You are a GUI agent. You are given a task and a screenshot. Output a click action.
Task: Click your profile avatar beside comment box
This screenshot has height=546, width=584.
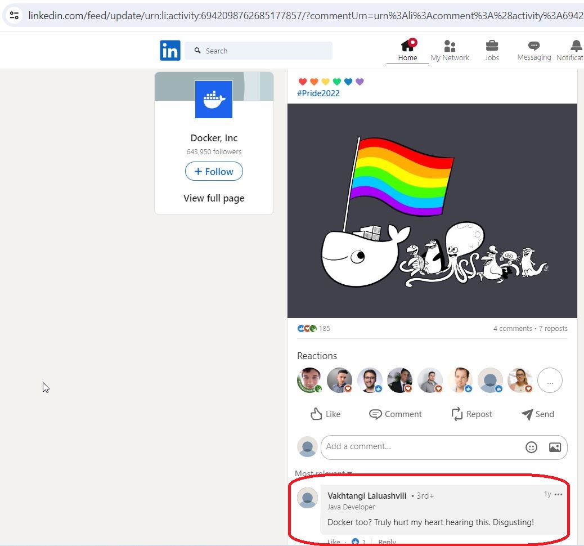click(x=307, y=446)
